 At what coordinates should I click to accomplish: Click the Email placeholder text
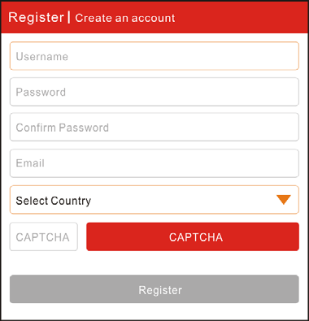tap(30, 163)
